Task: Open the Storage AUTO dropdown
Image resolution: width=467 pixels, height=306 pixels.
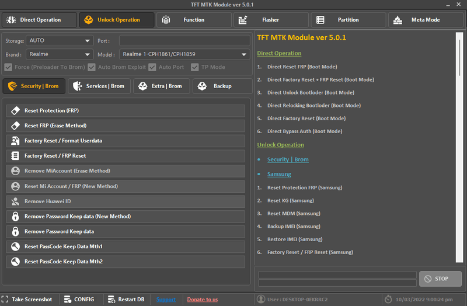Action: tap(60, 40)
